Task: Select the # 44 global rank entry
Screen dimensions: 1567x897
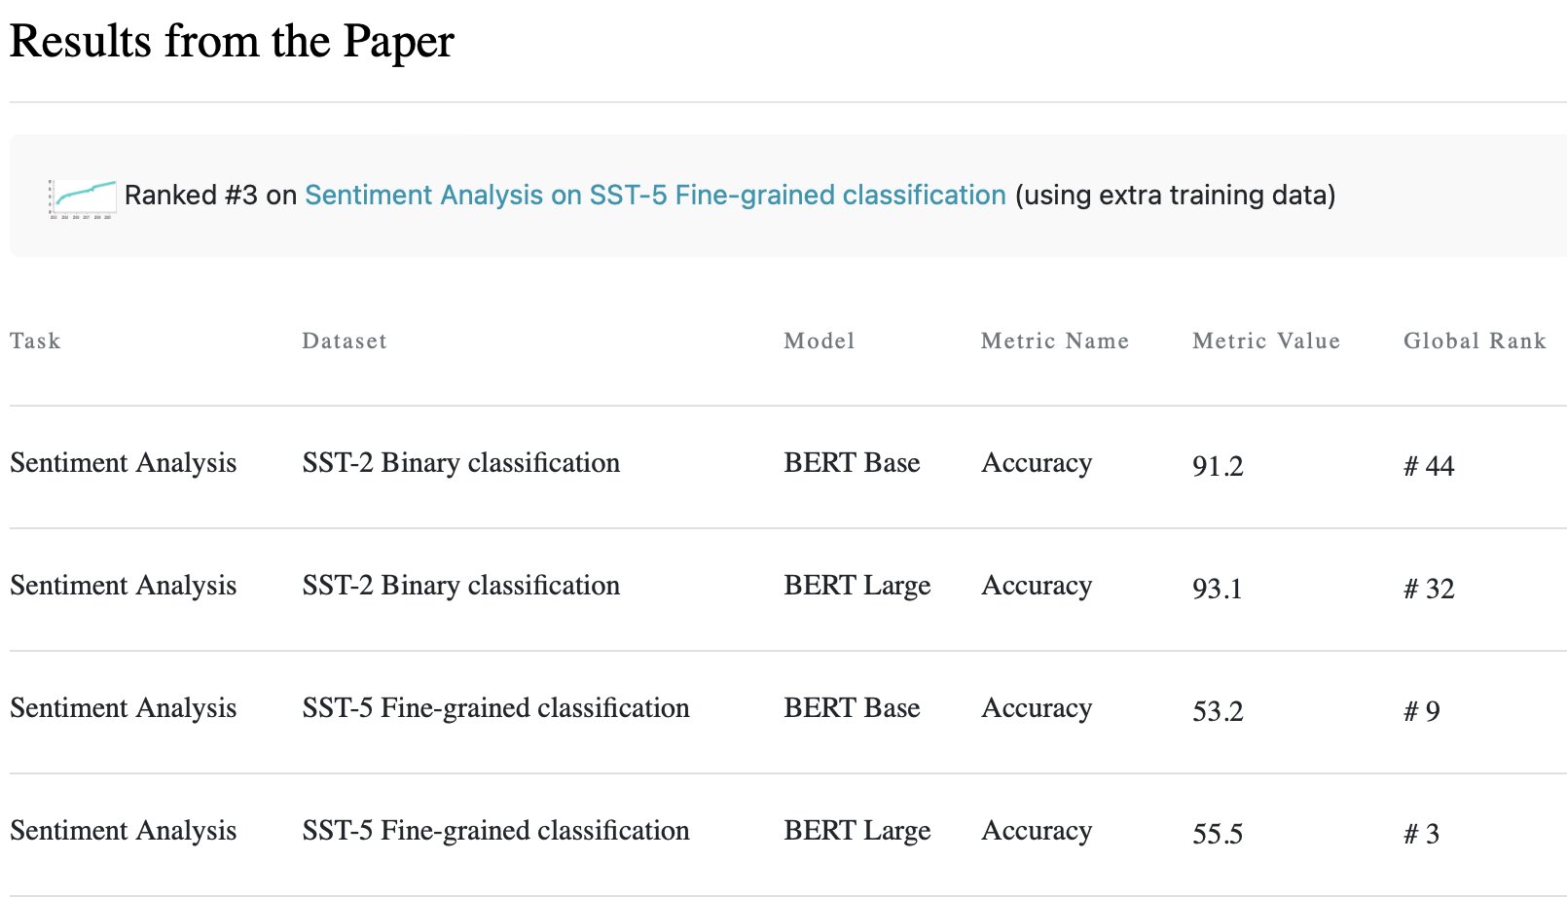Action: [1428, 466]
